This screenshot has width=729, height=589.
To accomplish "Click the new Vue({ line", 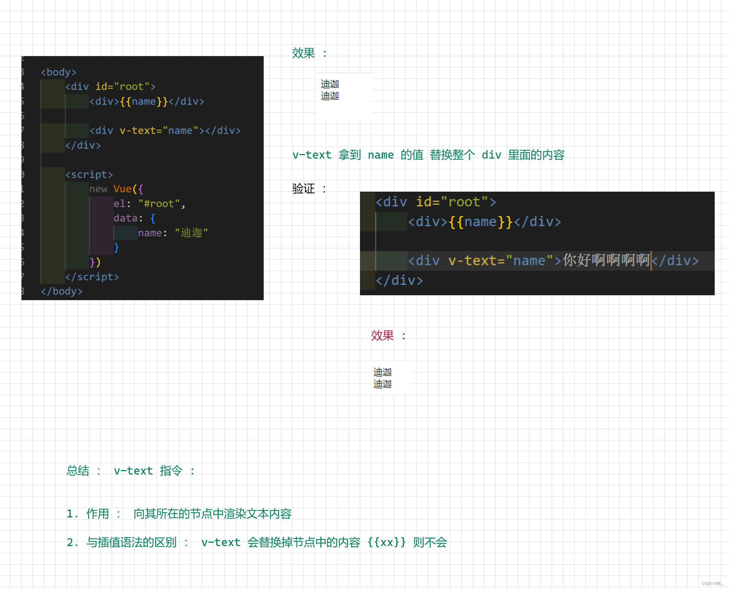I will 116,189.
